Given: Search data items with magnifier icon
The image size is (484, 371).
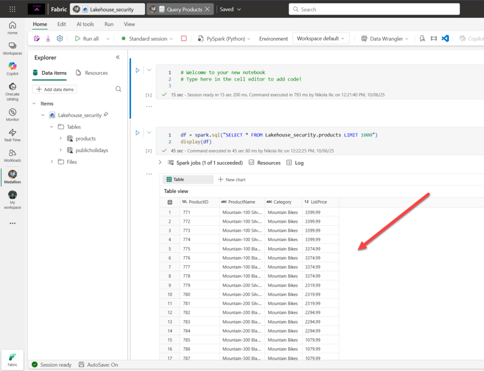Looking at the screenshot, I should pos(118,89).
